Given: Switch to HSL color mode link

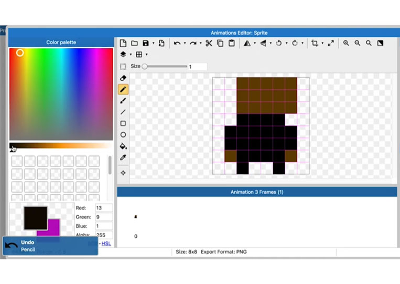Looking at the screenshot, I should [106, 244].
